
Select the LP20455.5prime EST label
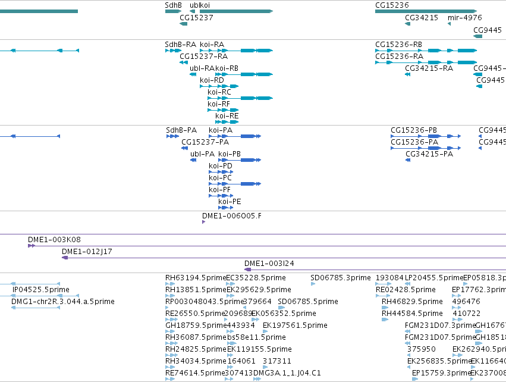pos(434,278)
